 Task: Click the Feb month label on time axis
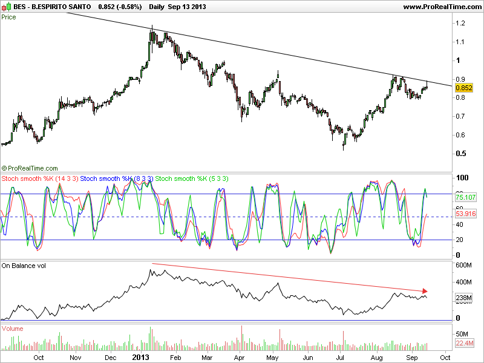(175, 358)
